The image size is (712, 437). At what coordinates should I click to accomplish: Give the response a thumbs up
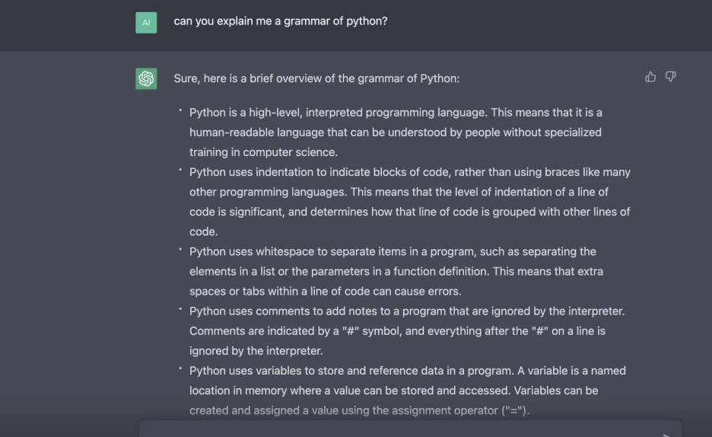pos(650,77)
